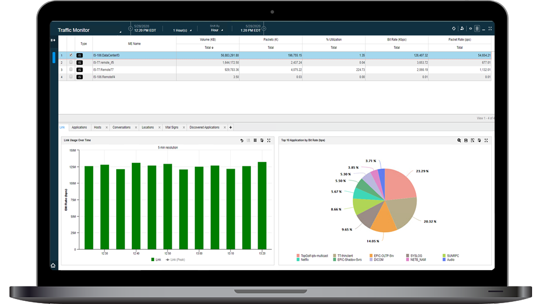Click undo icon on Link Usage chart
The height and width of the screenshot is (304, 542).
pos(242,141)
